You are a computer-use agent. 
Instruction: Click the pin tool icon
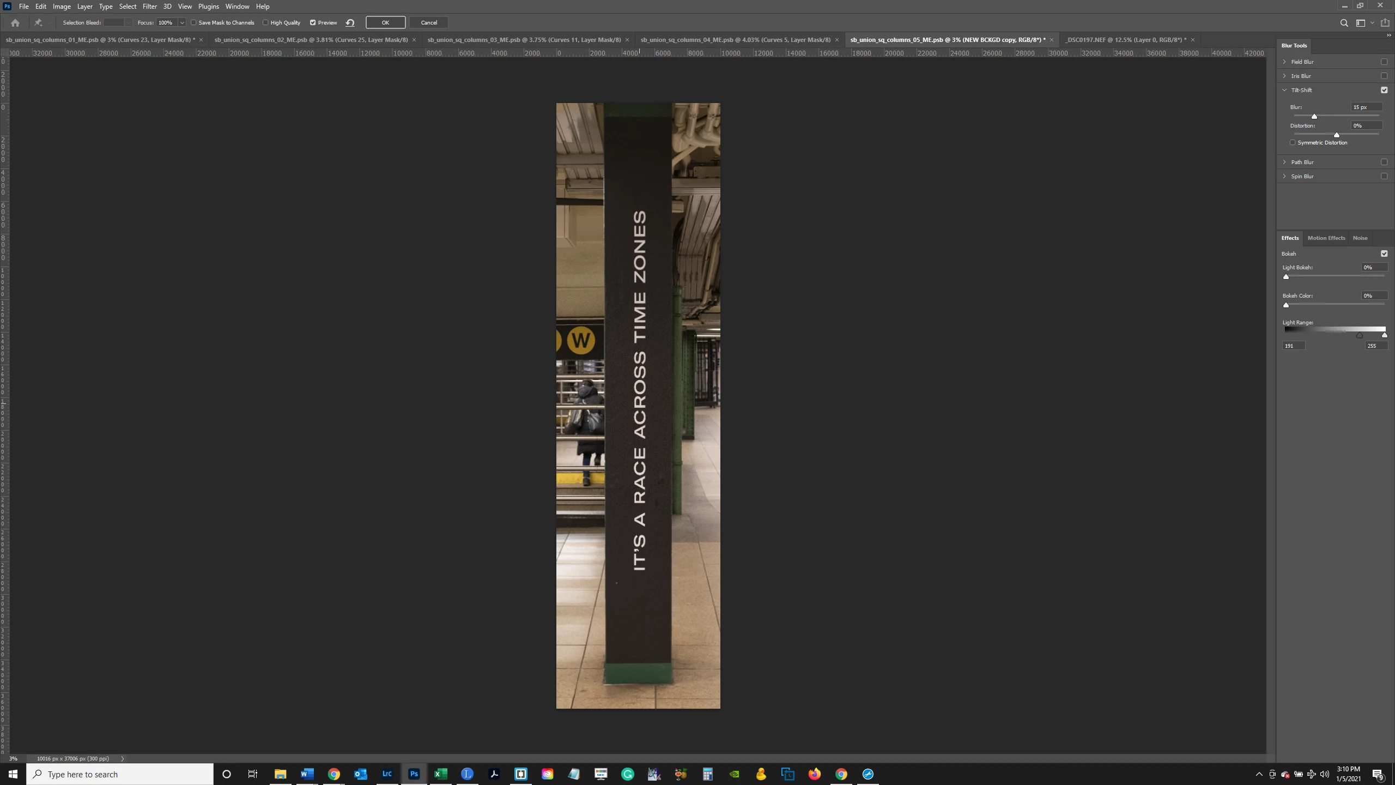(38, 23)
